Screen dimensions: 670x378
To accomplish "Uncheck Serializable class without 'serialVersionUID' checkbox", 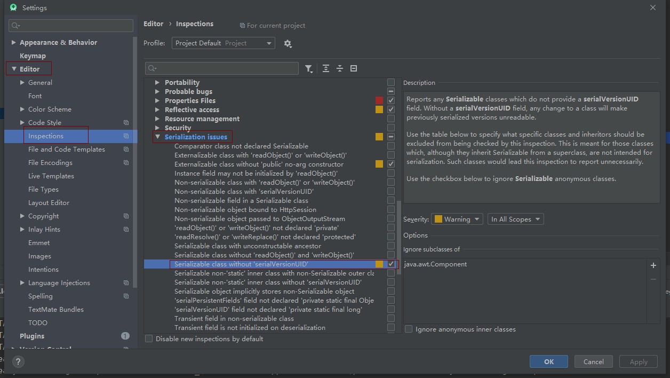I will [x=391, y=264].
